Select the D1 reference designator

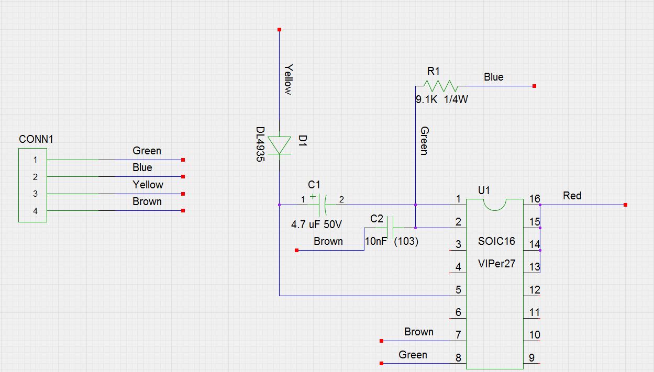point(302,140)
